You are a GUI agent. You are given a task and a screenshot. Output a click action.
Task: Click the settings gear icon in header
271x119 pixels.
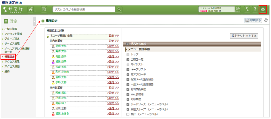(263, 9)
